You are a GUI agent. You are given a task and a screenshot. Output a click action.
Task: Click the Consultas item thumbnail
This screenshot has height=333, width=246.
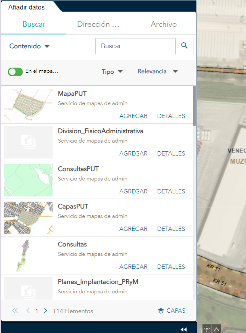tap(28, 255)
